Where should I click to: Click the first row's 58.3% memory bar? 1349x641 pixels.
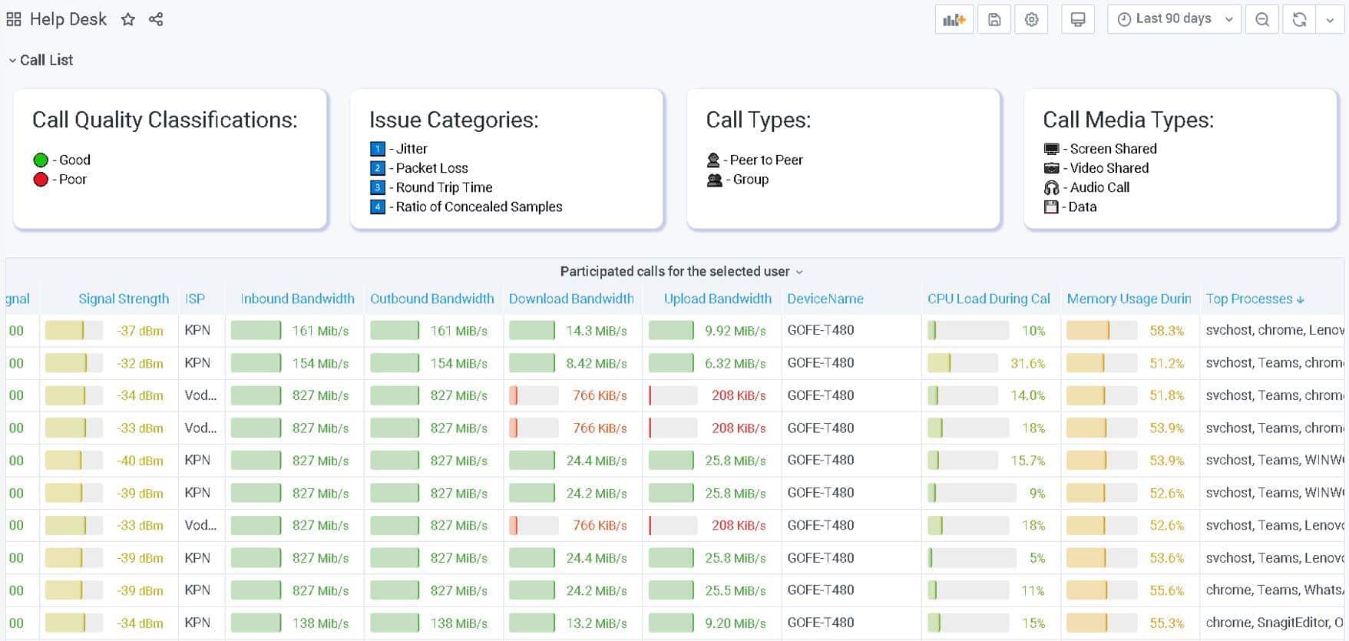[x=1101, y=331]
